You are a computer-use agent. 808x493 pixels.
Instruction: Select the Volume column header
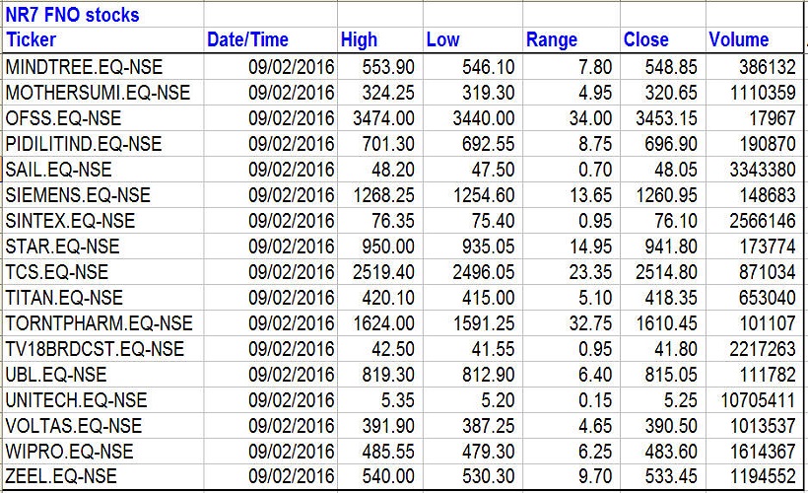[738, 40]
